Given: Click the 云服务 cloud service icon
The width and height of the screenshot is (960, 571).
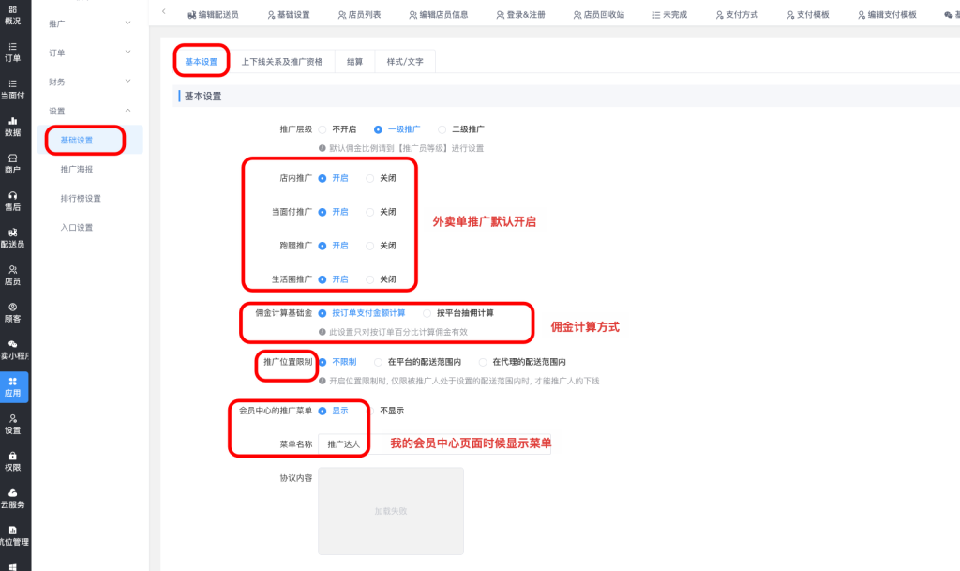Looking at the screenshot, I should (13, 498).
